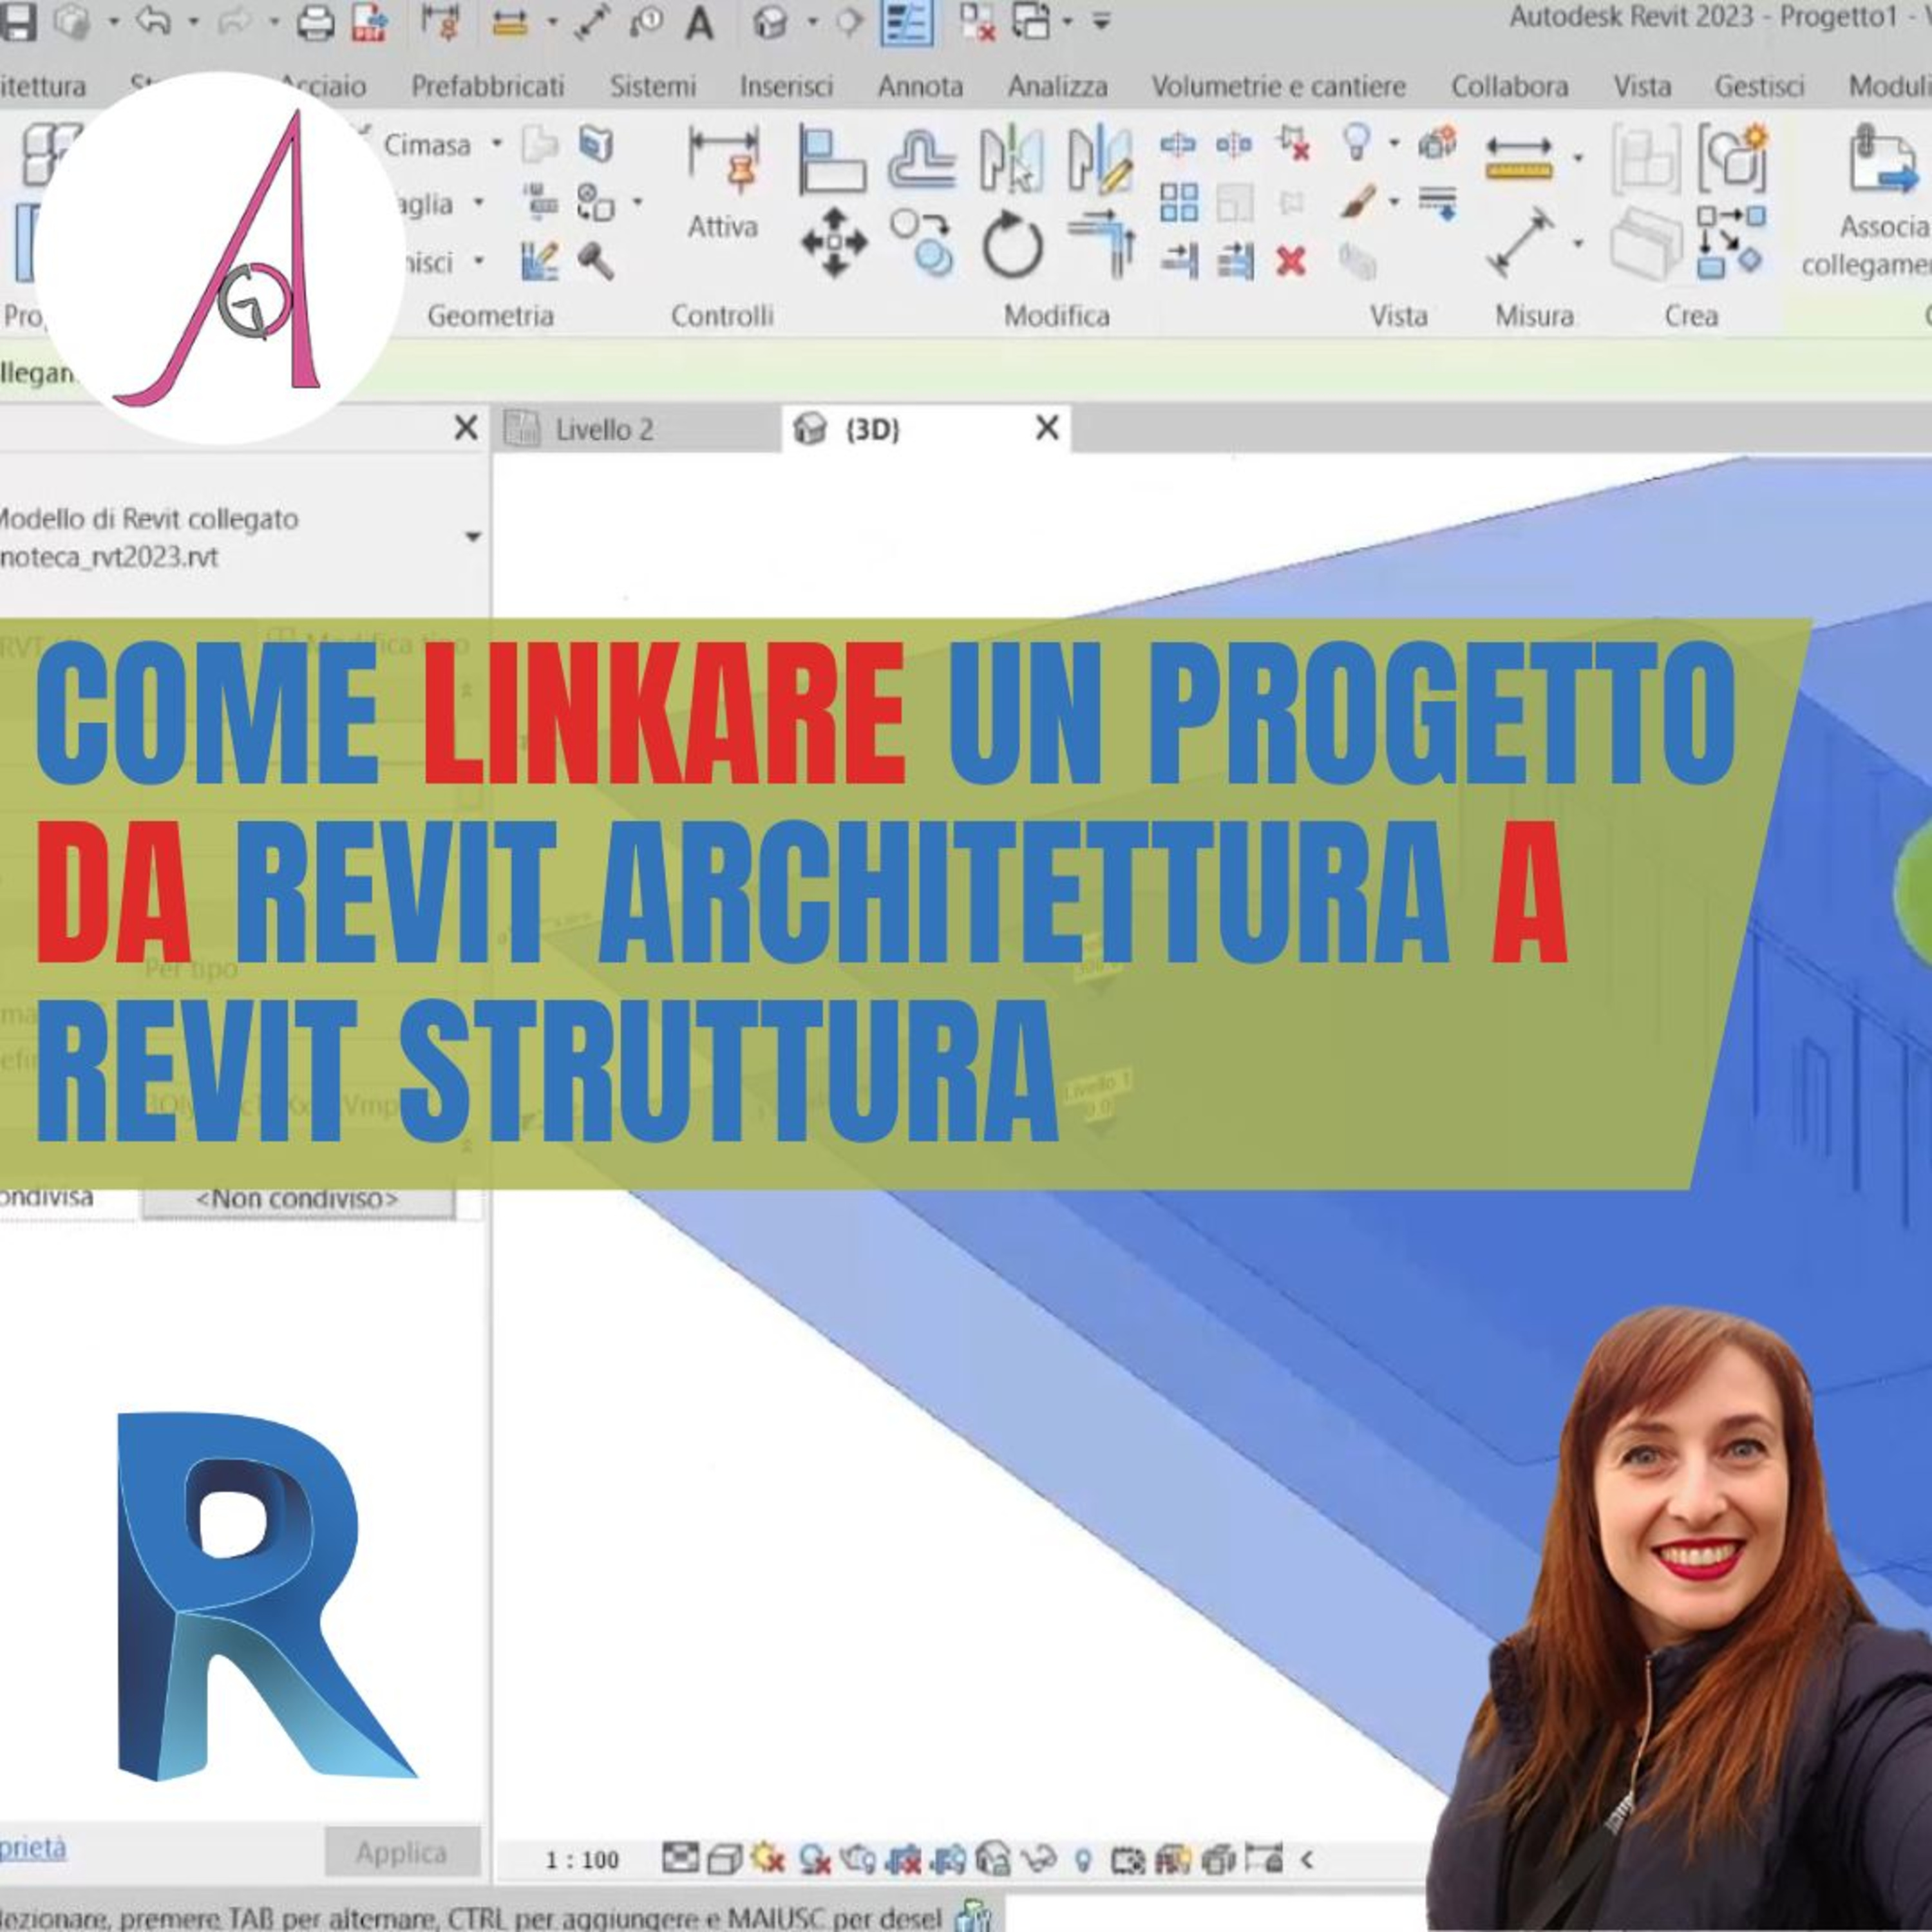Close the {3D} view tab
The width and height of the screenshot is (1932, 1932).
click(1047, 428)
